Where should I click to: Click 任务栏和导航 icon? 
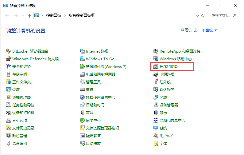click(x=8, y=105)
